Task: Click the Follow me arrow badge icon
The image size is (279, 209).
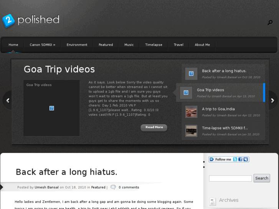Action: pyautogui.click(x=211, y=159)
